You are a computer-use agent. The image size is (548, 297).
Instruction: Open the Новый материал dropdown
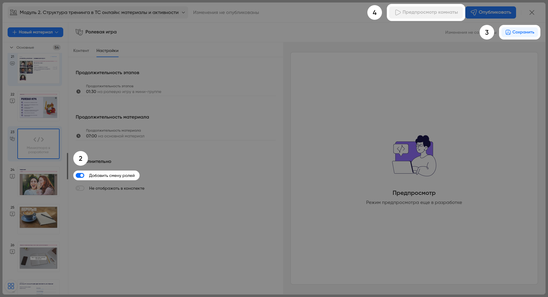[35, 32]
